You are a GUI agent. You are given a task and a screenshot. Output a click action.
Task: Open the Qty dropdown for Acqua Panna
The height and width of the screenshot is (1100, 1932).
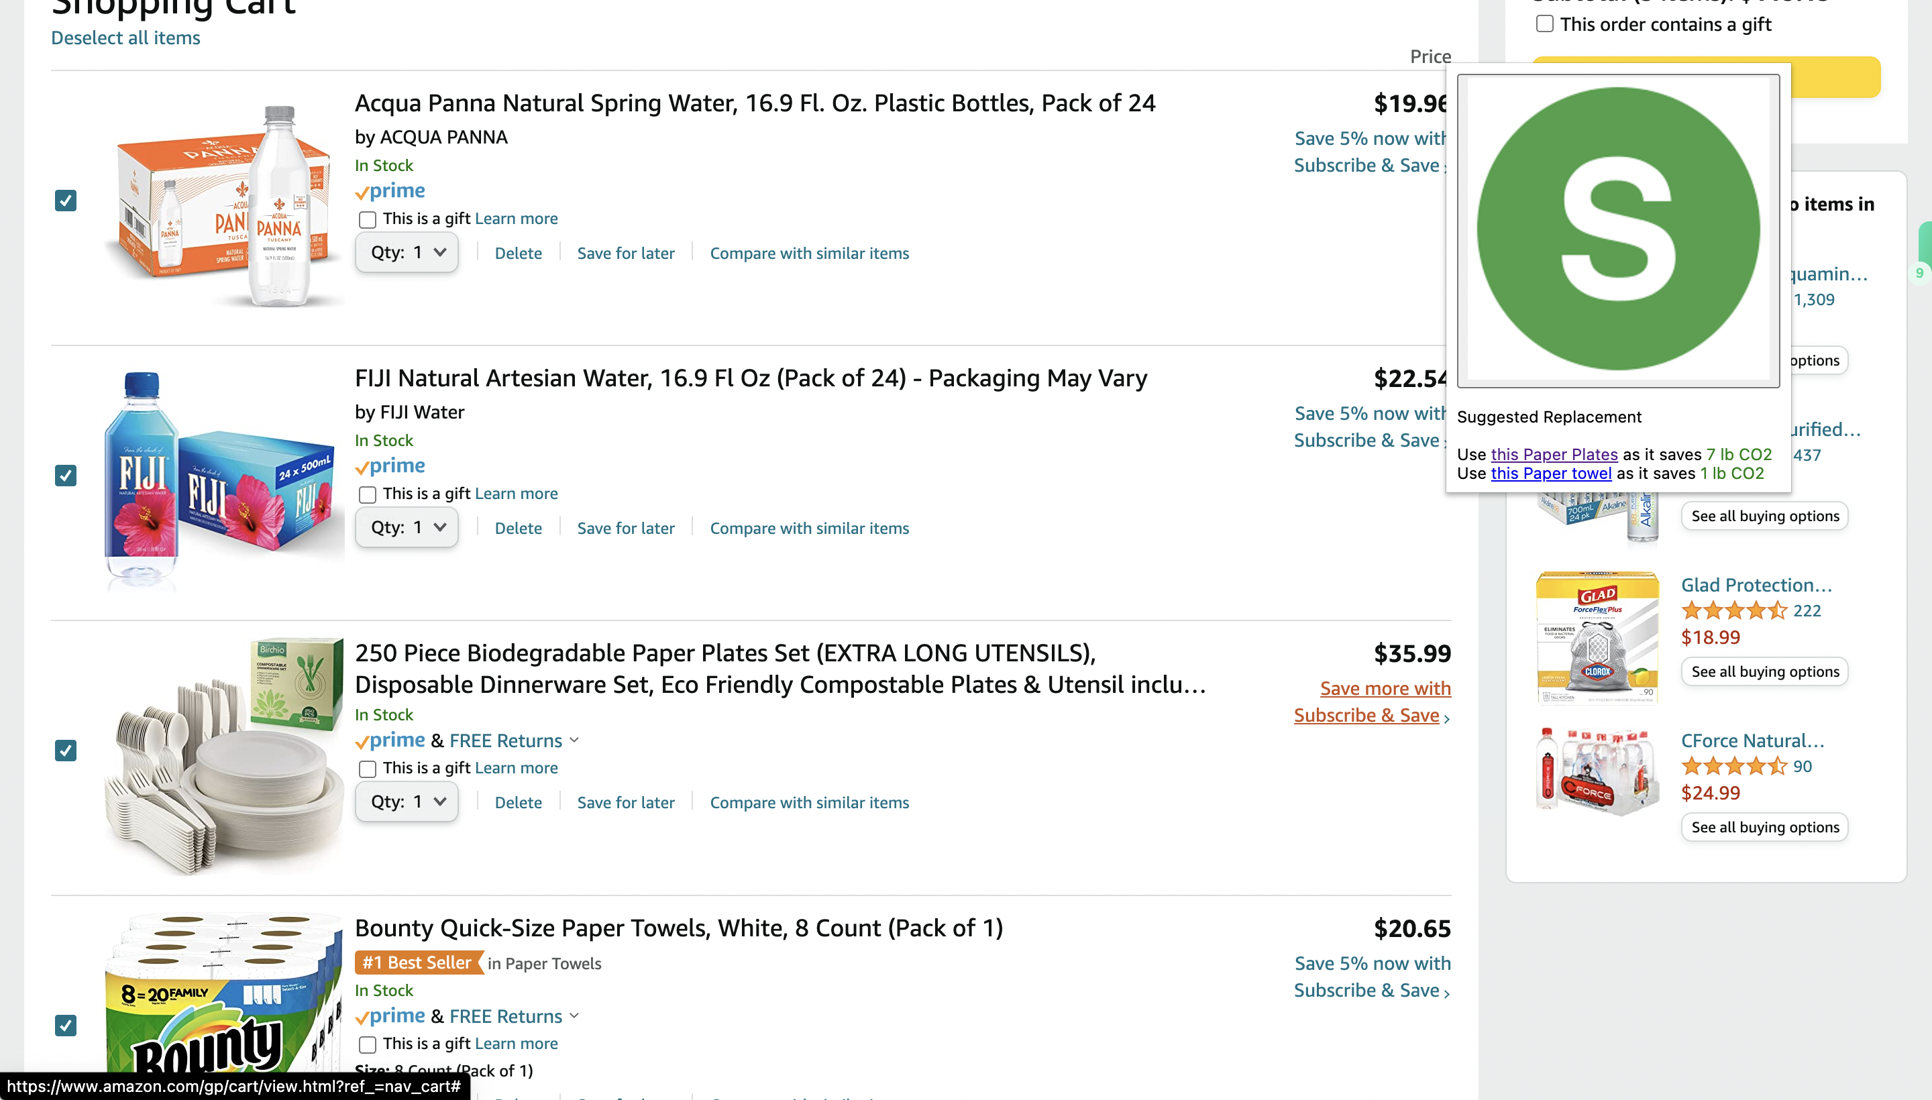pos(407,252)
